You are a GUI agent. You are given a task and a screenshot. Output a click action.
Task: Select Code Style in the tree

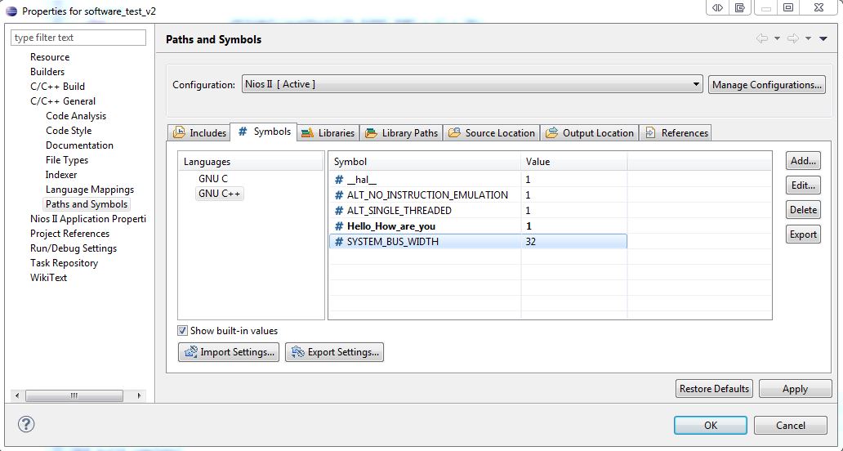pos(69,131)
